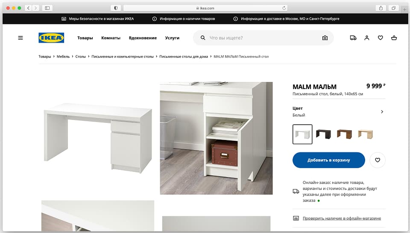
Task: Click the IKEA logo
Action: click(51, 38)
